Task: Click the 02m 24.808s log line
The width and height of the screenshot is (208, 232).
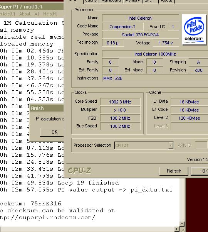Action: [x=32, y=162]
